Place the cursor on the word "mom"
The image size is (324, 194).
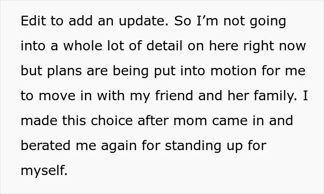tap(190, 121)
